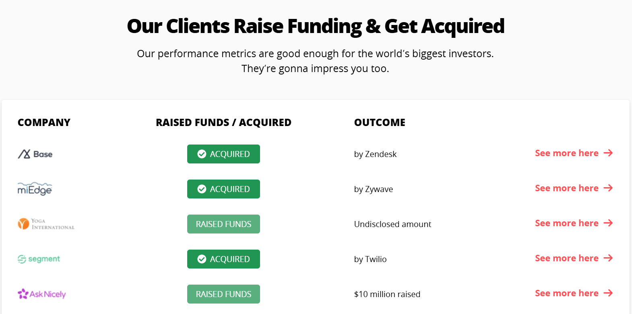This screenshot has height=314, width=632.
Task: Click the arrow icon next to Base's See more here
Action: (x=609, y=153)
